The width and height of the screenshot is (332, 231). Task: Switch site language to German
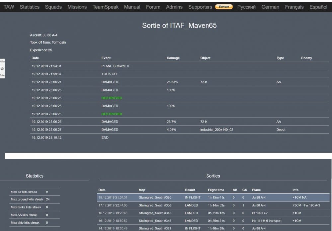(x=270, y=7)
